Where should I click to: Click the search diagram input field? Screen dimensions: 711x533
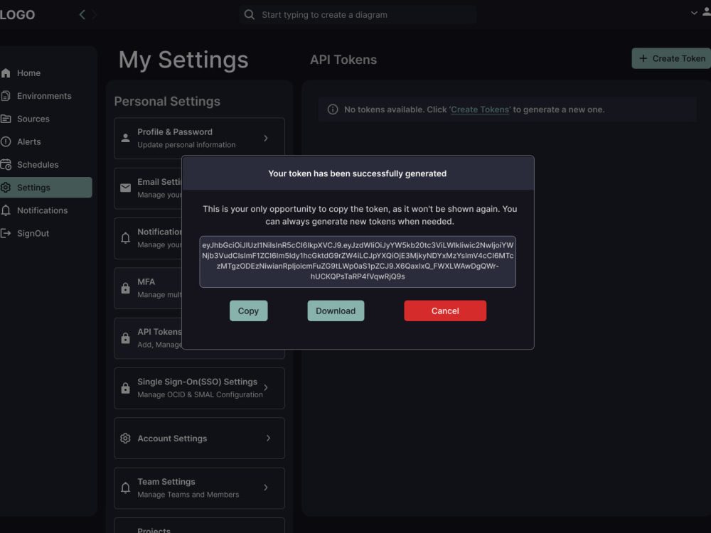pyautogui.click(x=358, y=14)
